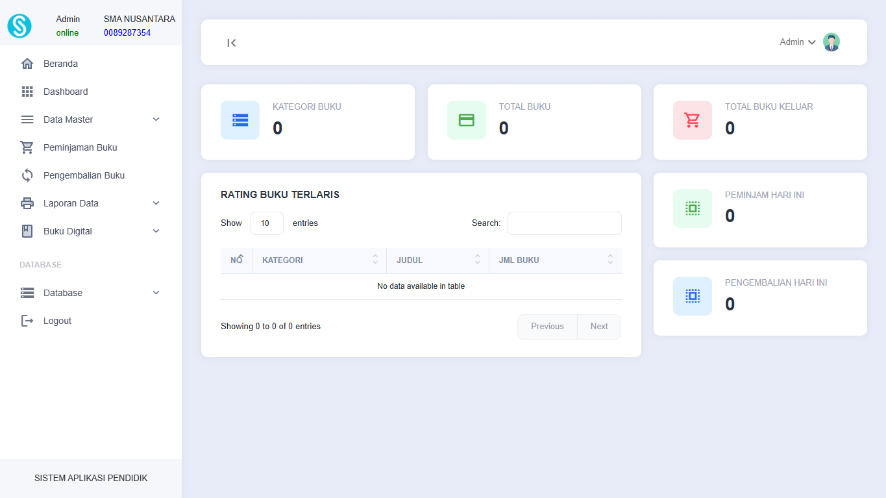The image size is (886, 498).
Task: Click the sidebar collapse arrow icon
Action: click(232, 43)
